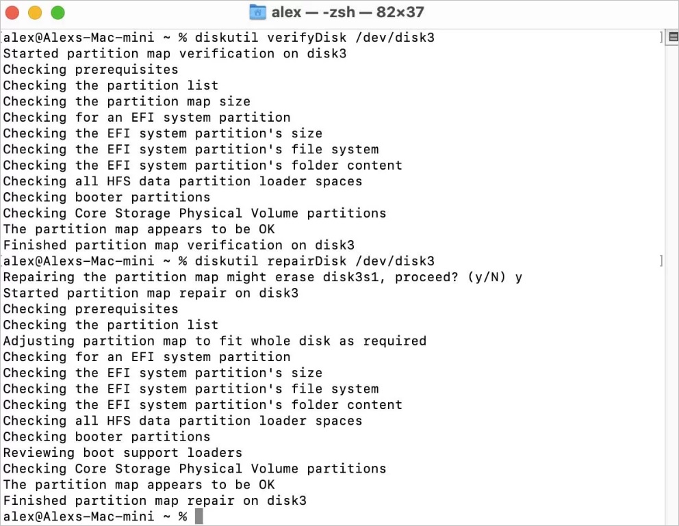
Task: Click the block cursor at the last prompt
Action: 199,516
